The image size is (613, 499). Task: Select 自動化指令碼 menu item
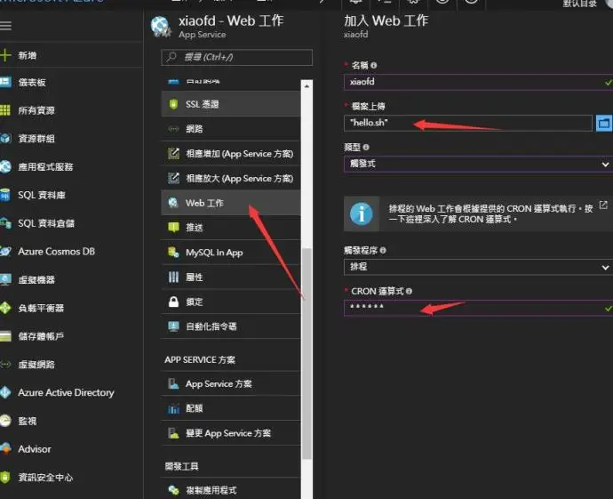click(231, 326)
